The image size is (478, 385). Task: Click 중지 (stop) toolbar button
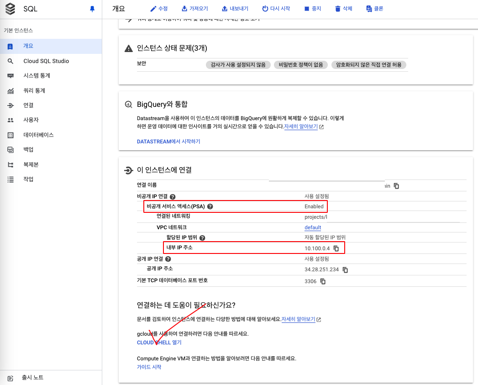[312, 9]
